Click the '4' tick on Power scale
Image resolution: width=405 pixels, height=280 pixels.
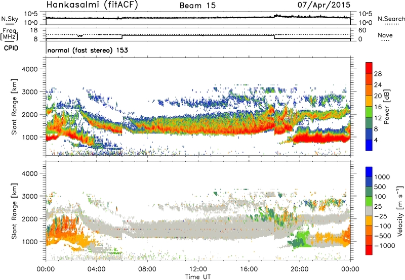(376, 140)
